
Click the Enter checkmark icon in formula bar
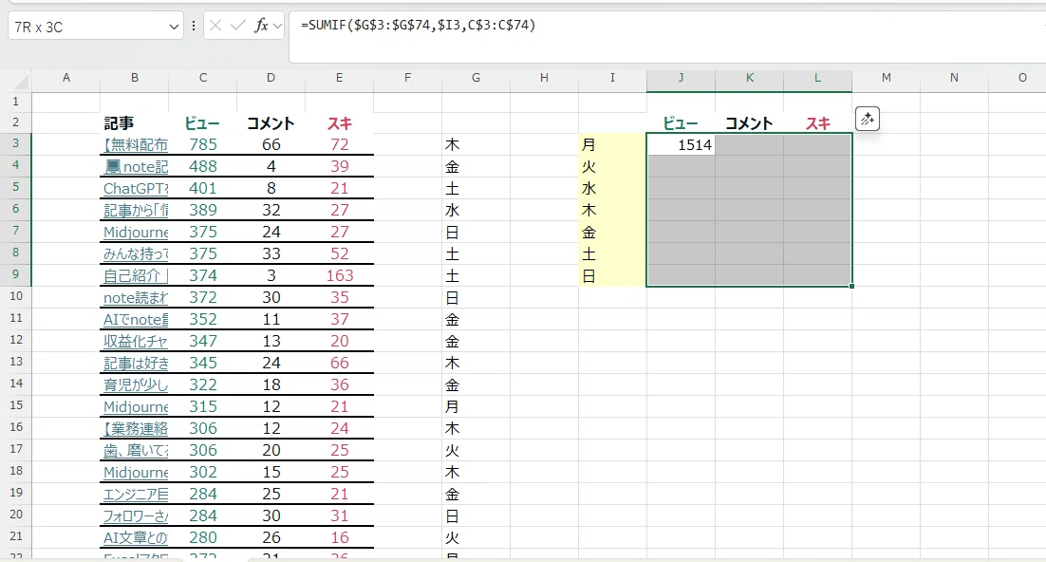tap(237, 26)
